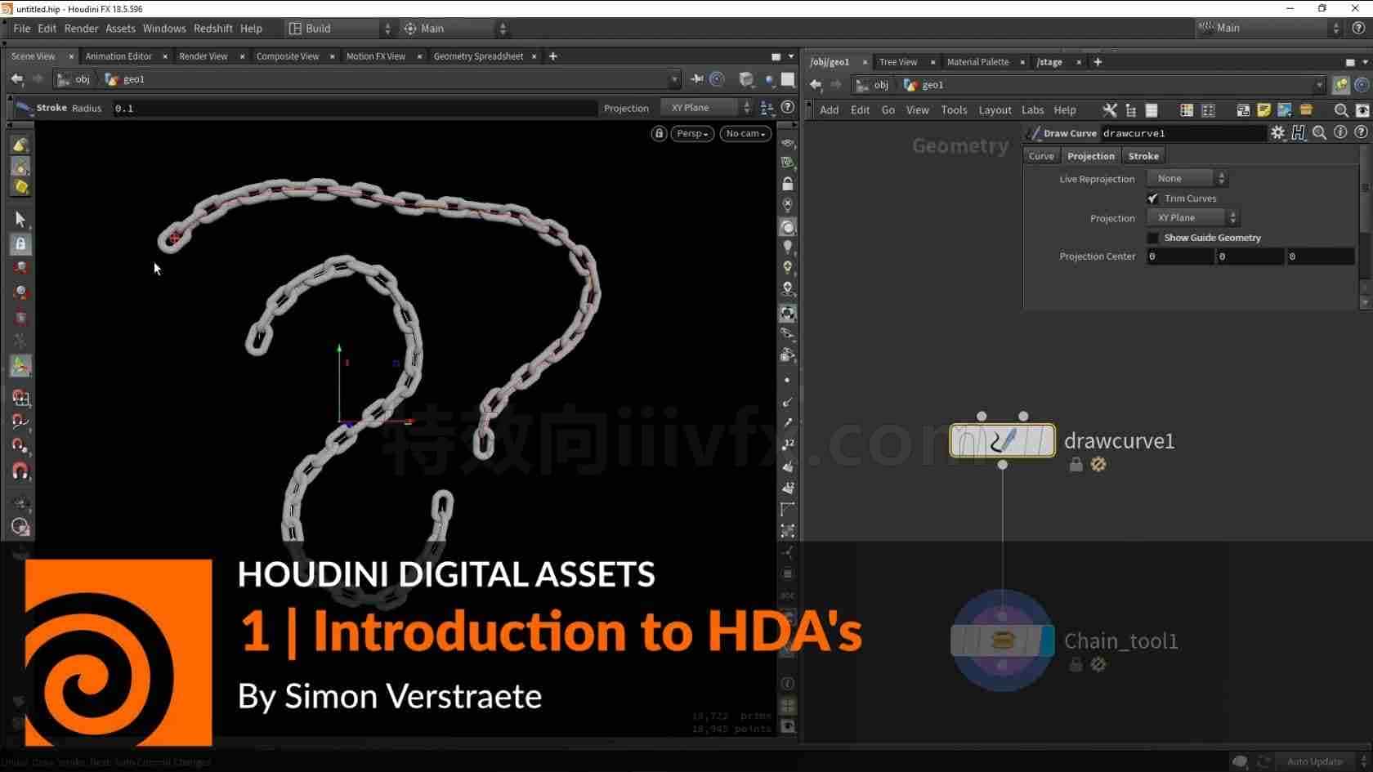Click the light bulb display icon in right toolbar

(x=788, y=247)
